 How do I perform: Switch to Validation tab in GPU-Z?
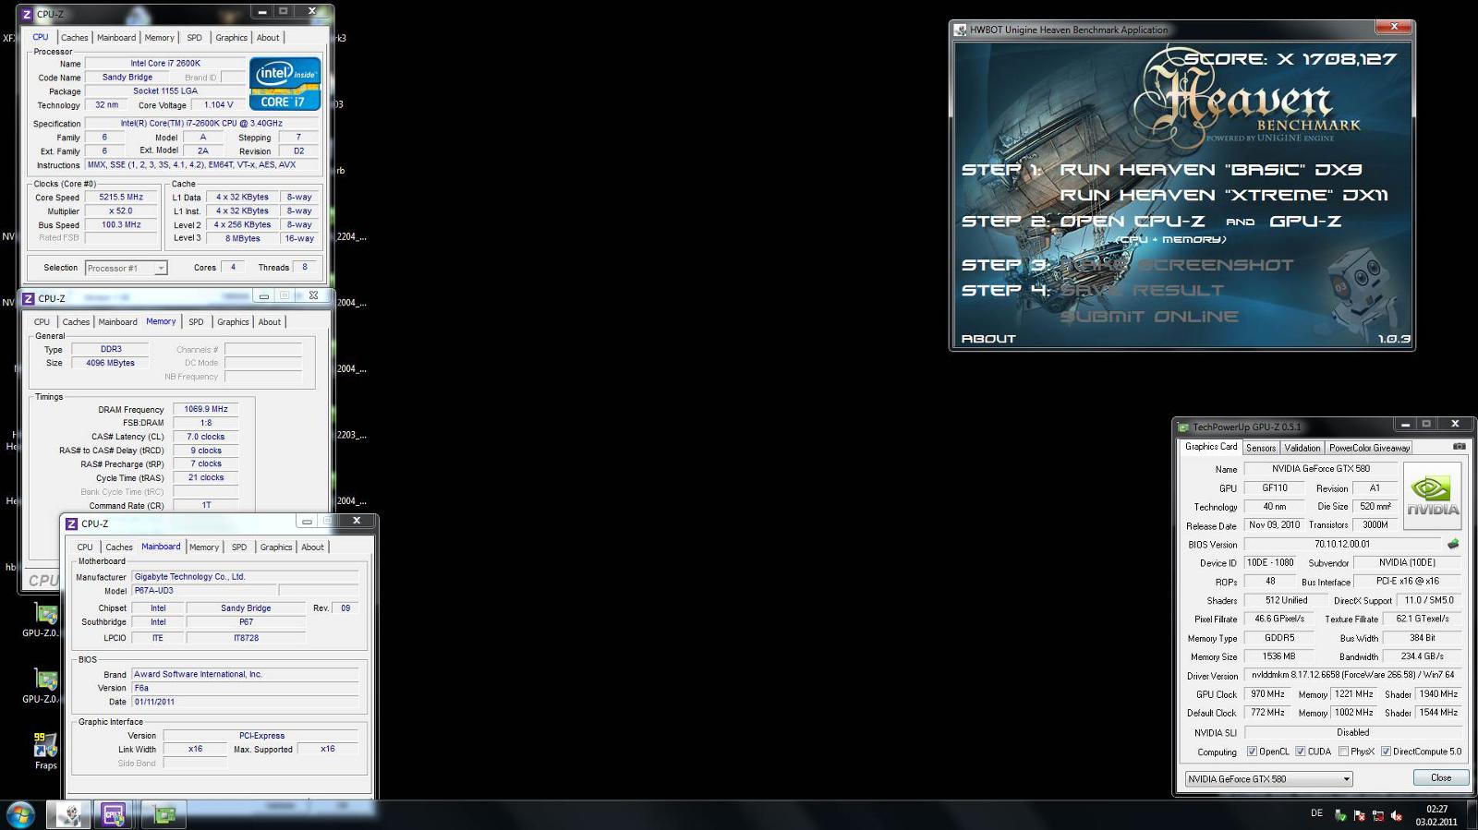(x=1302, y=448)
